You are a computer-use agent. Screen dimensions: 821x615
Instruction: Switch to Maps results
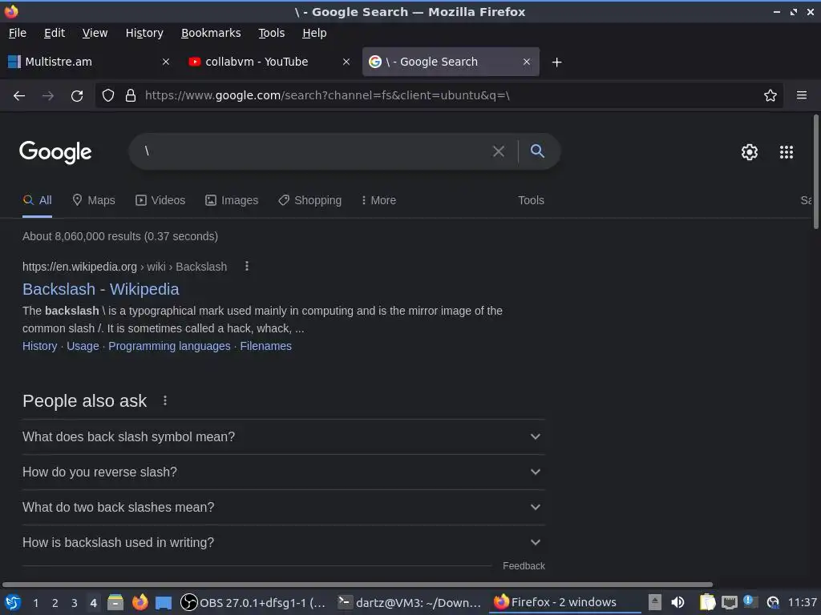tap(94, 200)
